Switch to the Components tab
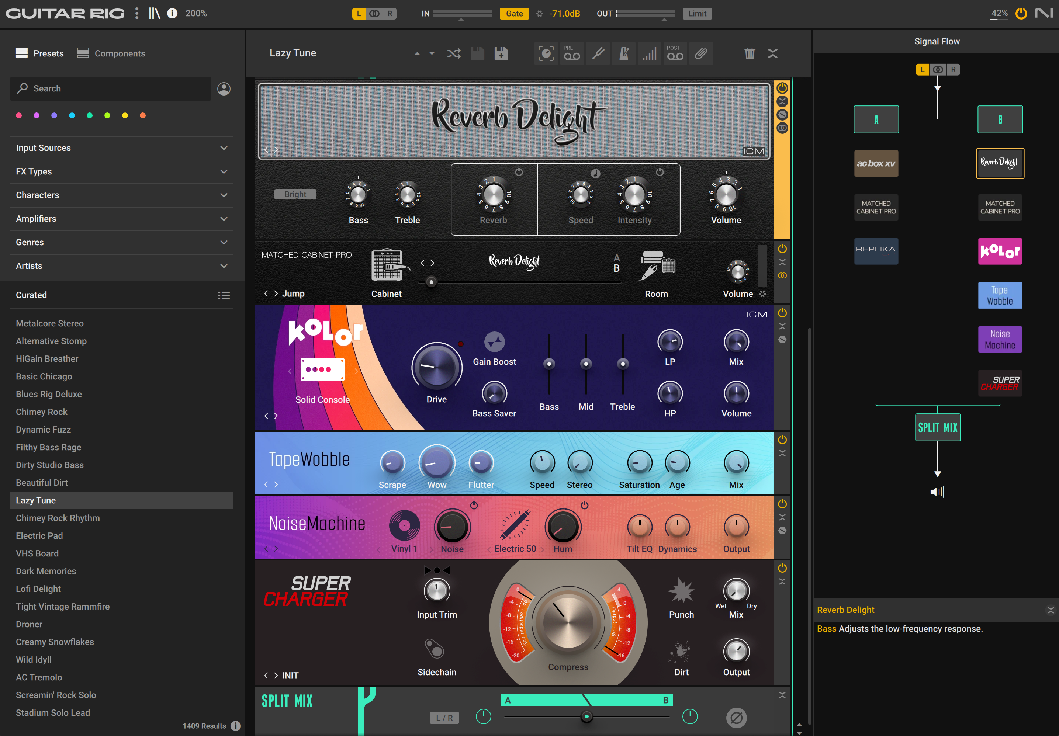This screenshot has height=736, width=1059. 111,53
